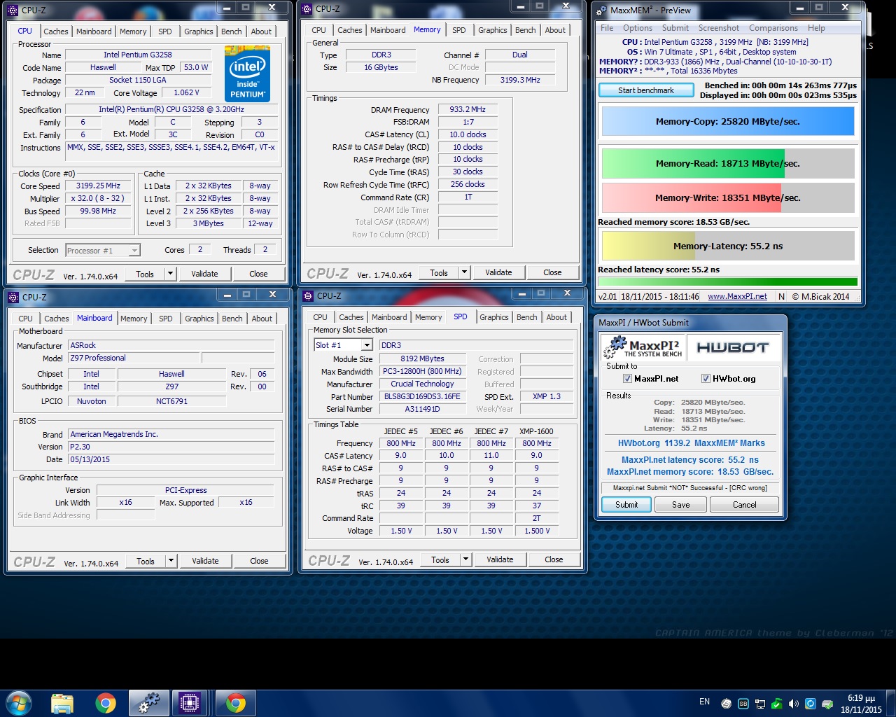Click the green benchmark progress bar in MaxxMEM
Screen dimensions: 896x717
click(x=727, y=281)
